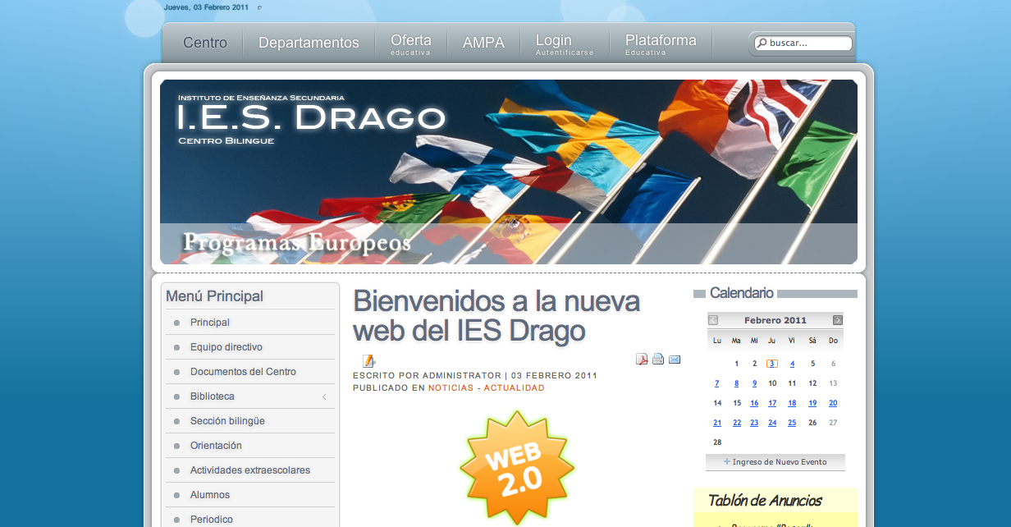Open the Departamentos menu
Viewport: 1011px width, 527px height.
click(309, 42)
